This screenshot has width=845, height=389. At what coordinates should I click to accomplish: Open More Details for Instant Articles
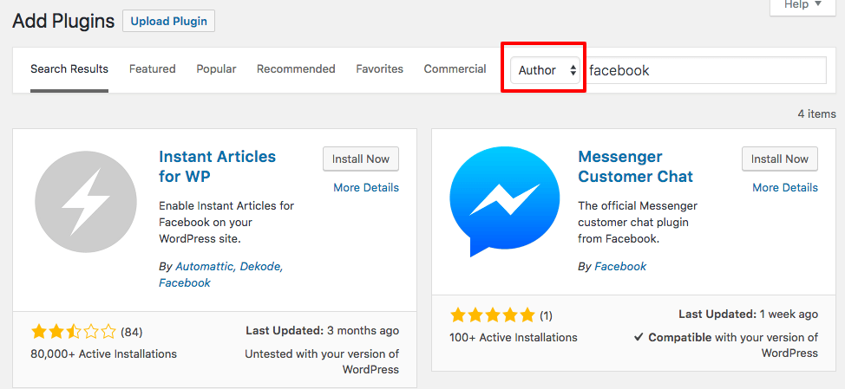click(366, 188)
